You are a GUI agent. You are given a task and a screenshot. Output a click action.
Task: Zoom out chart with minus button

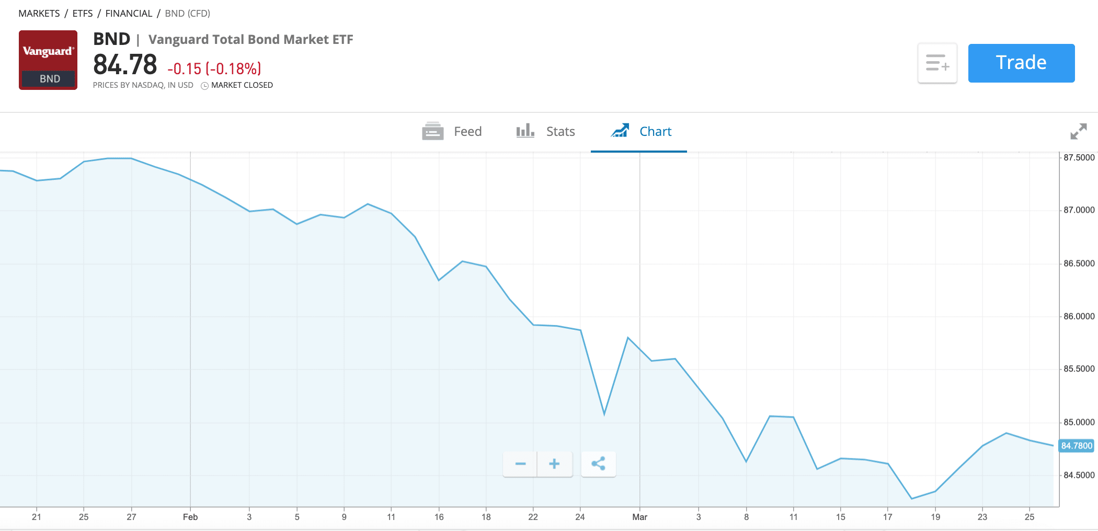(x=520, y=464)
